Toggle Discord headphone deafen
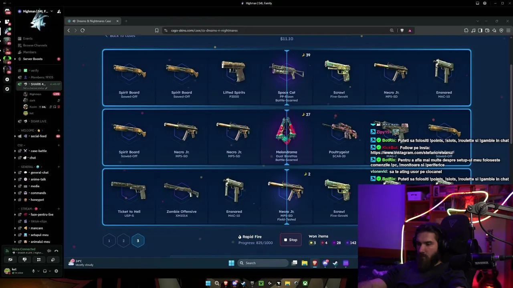Screen dimensions: 513x288 tap(44, 271)
